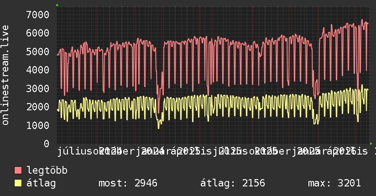
Task: Select the 'most: 2946' value
Action: coord(128,183)
